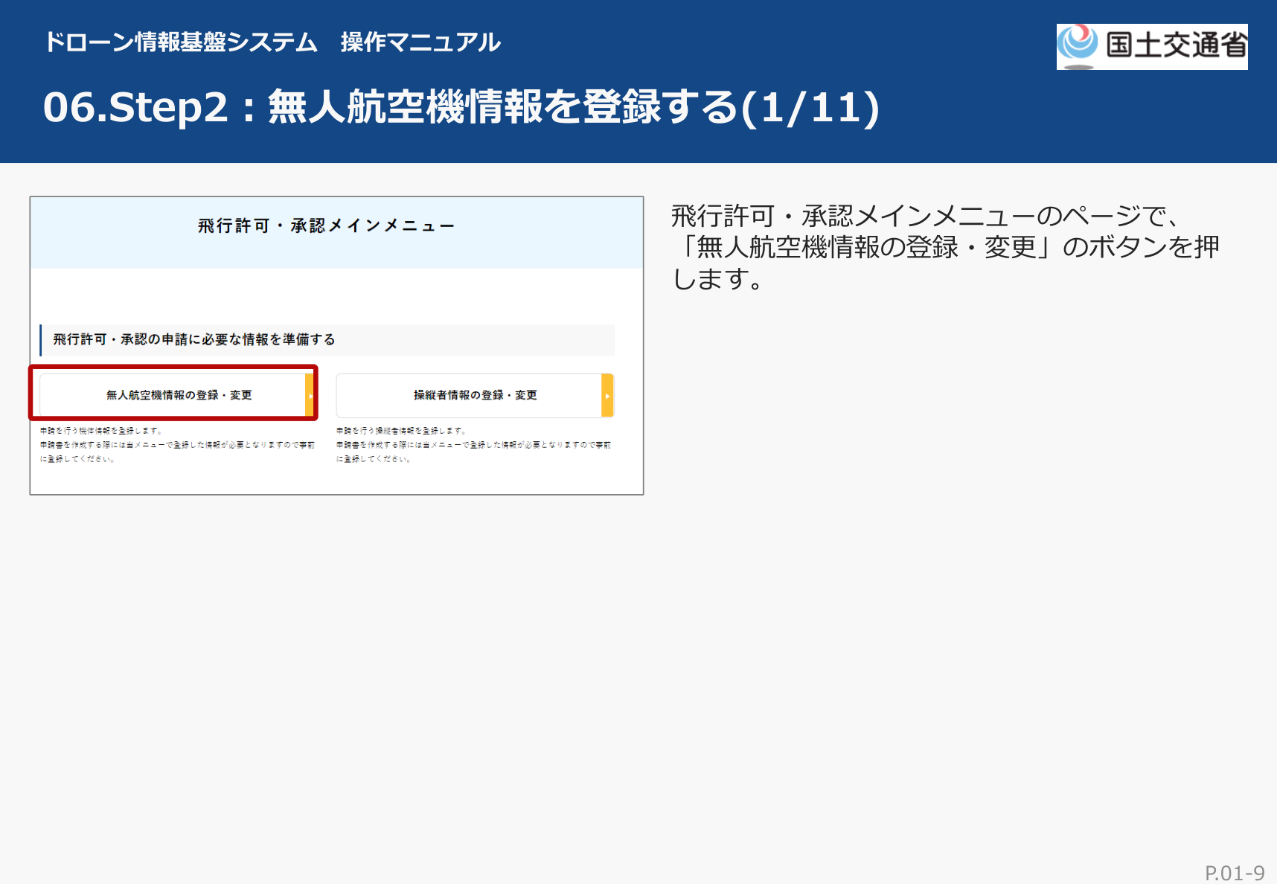Click the yellow arrow on 無人航空機情報の登録・変更

[x=310, y=395]
